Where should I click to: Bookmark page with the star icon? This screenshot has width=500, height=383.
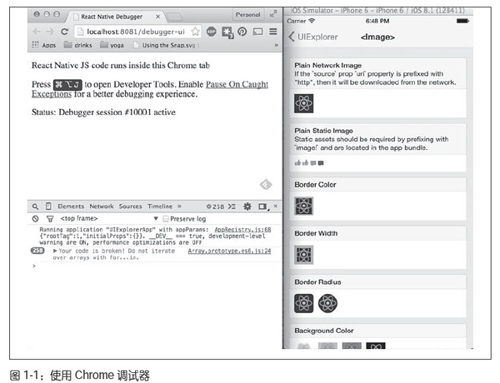pyautogui.click(x=195, y=32)
